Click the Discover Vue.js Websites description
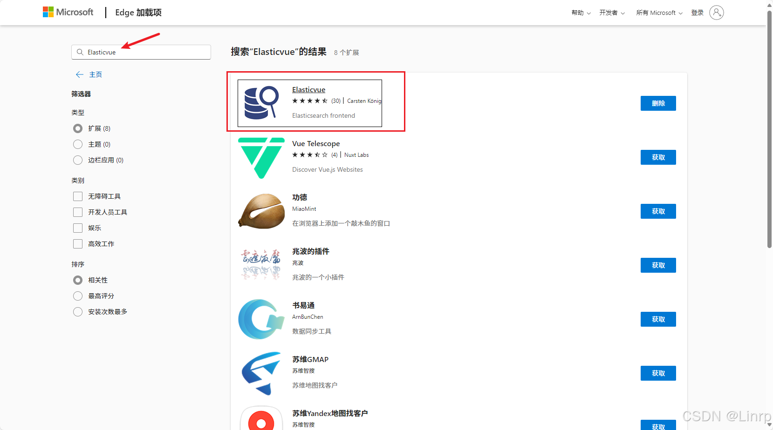773x430 pixels. (x=328, y=169)
